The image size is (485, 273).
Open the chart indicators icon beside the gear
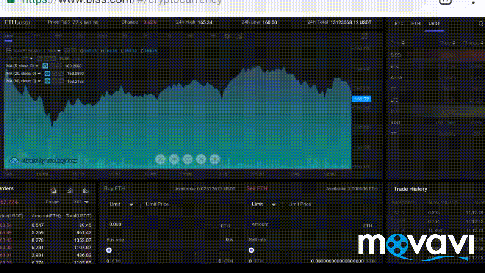pos(239,36)
